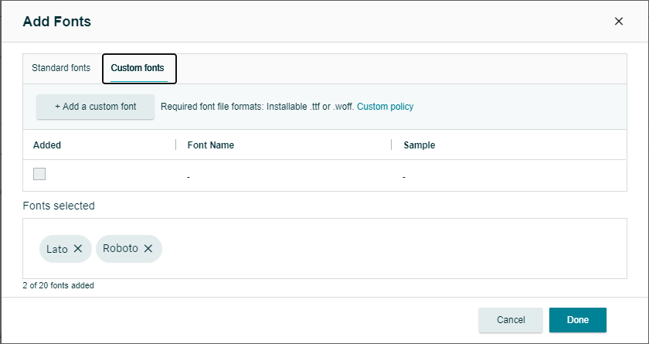Click the Required font file formats text
This screenshot has height=344, width=649.
click(x=257, y=107)
